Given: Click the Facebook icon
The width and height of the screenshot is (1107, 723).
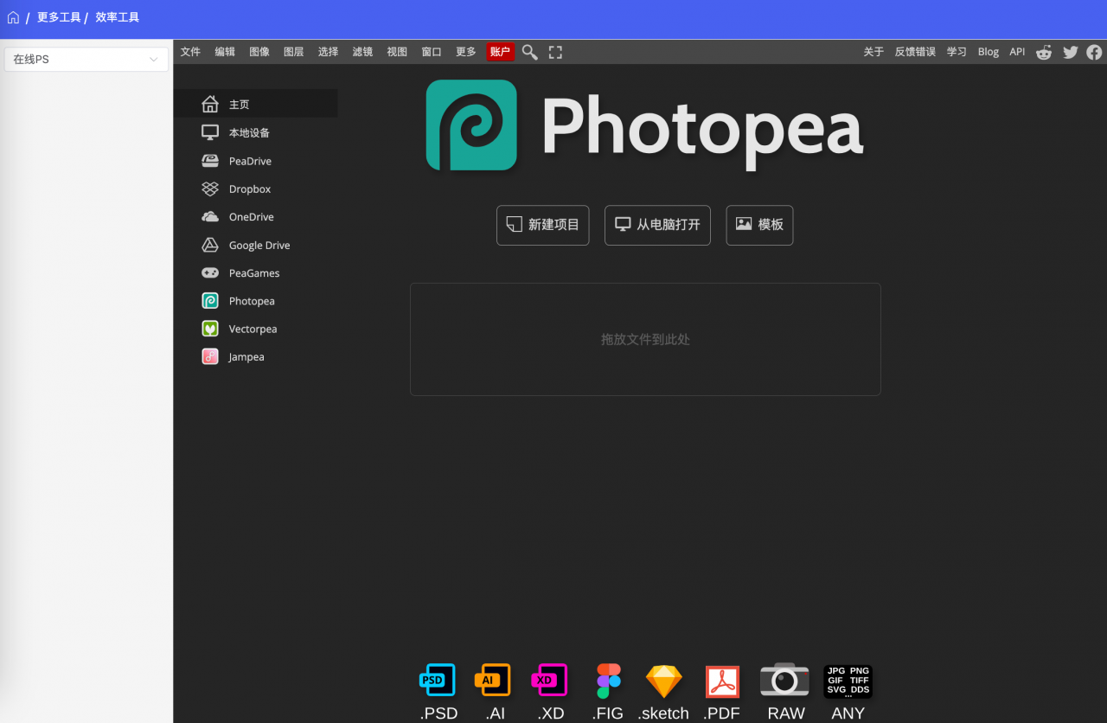Looking at the screenshot, I should (x=1095, y=52).
